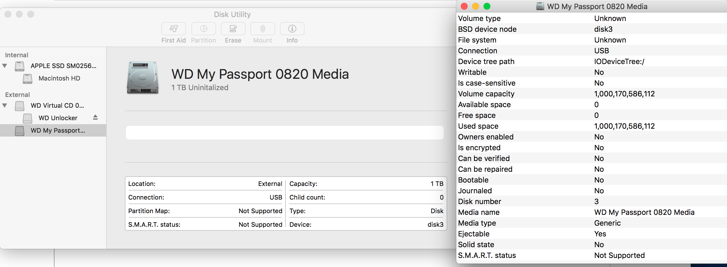Select the Erase tool
The width and height of the screenshot is (727, 267).
(x=233, y=32)
